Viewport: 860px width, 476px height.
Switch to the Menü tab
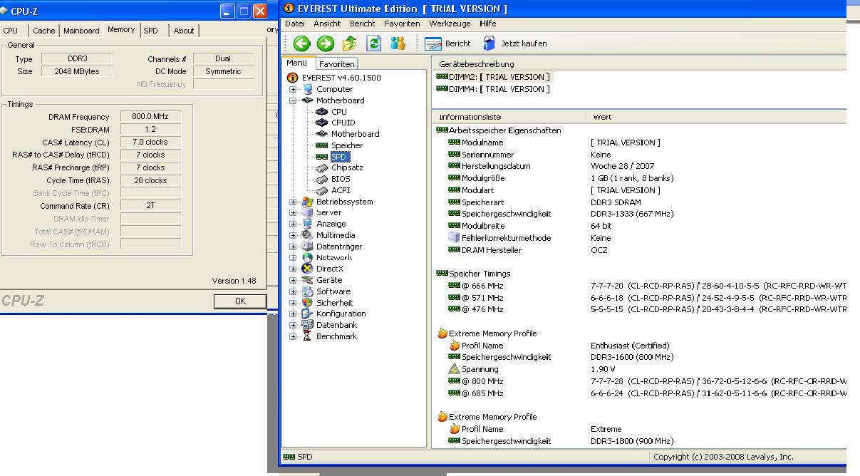point(297,63)
